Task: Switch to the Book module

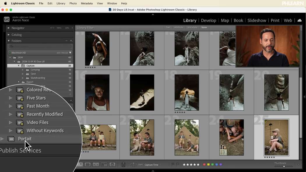Action: tap(238, 20)
